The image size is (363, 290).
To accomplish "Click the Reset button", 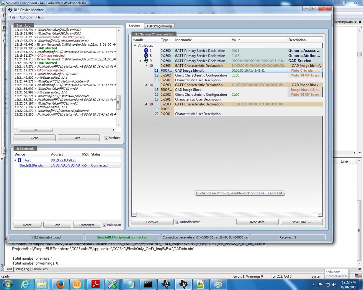I will tap(27, 225).
